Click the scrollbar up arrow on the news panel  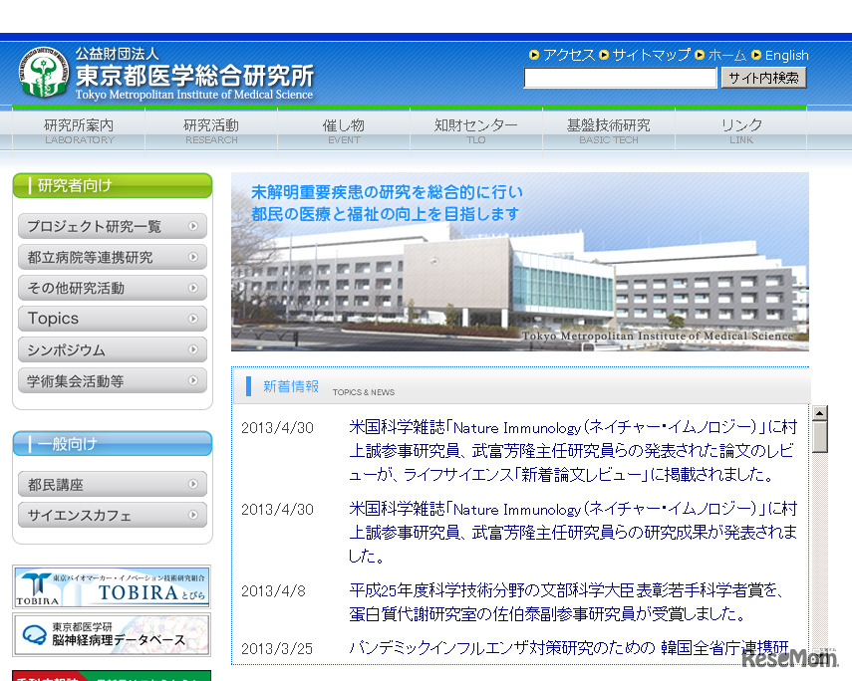pyautogui.click(x=821, y=411)
